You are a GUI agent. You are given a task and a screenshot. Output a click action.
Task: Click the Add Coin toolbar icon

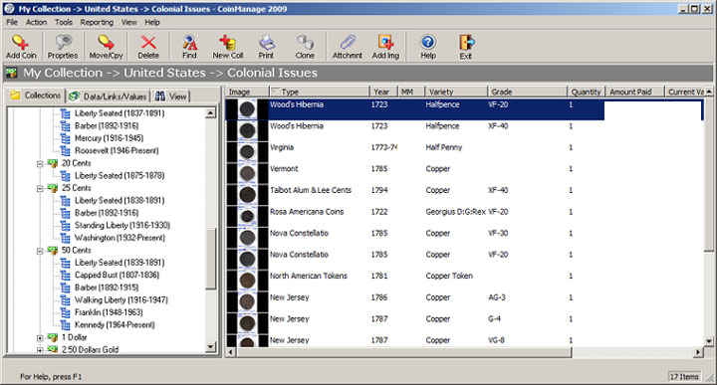(21, 47)
